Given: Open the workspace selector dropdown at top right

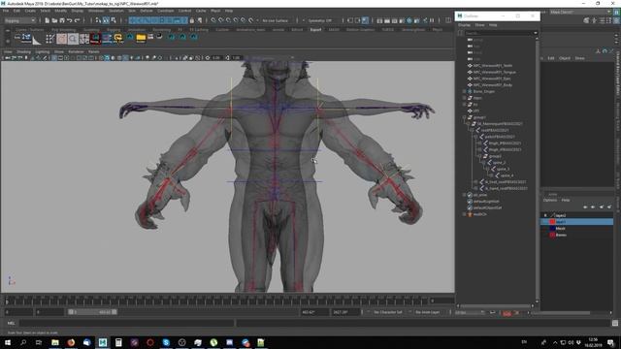Looking at the screenshot, I should 580,13.
